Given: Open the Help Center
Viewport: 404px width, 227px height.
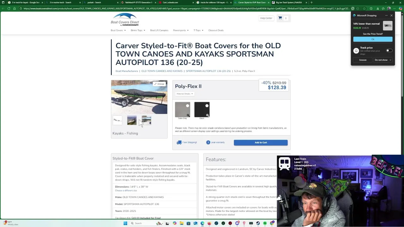Looking at the screenshot, I should pyautogui.click(x=266, y=18).
